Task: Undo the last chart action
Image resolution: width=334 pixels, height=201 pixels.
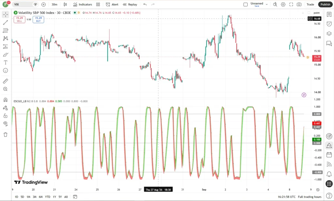Action: tap(145, 5)
